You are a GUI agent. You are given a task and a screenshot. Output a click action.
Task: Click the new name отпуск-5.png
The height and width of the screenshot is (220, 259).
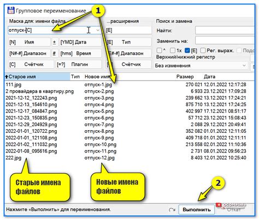point(99,111)
